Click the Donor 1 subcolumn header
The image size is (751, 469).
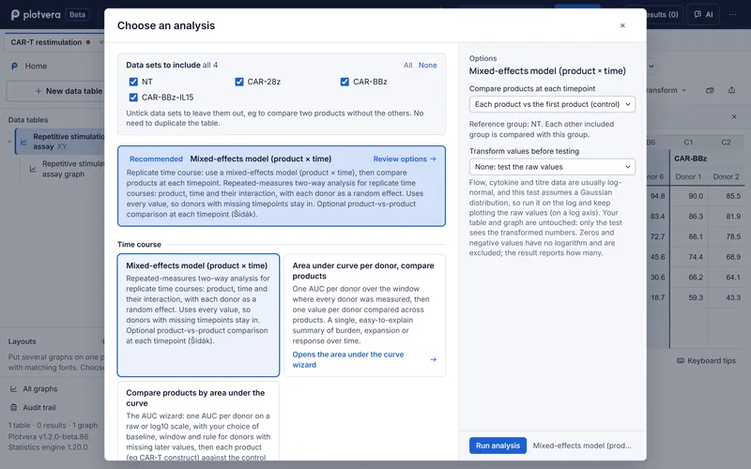click(688, 176)
